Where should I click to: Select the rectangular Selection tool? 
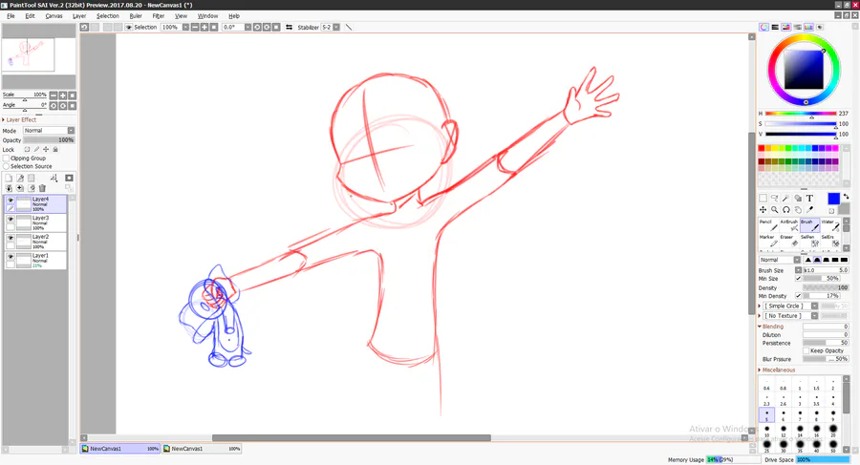[x=763, y=198]
